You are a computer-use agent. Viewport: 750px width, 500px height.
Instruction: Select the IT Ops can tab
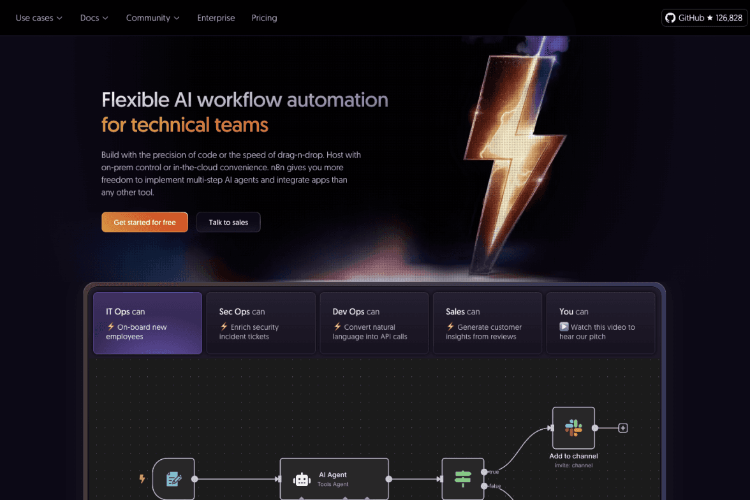pos(147,323)
